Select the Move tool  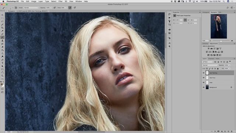[2, 15]
